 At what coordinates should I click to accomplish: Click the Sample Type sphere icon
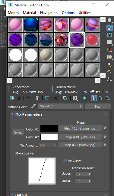pos(109,20)
